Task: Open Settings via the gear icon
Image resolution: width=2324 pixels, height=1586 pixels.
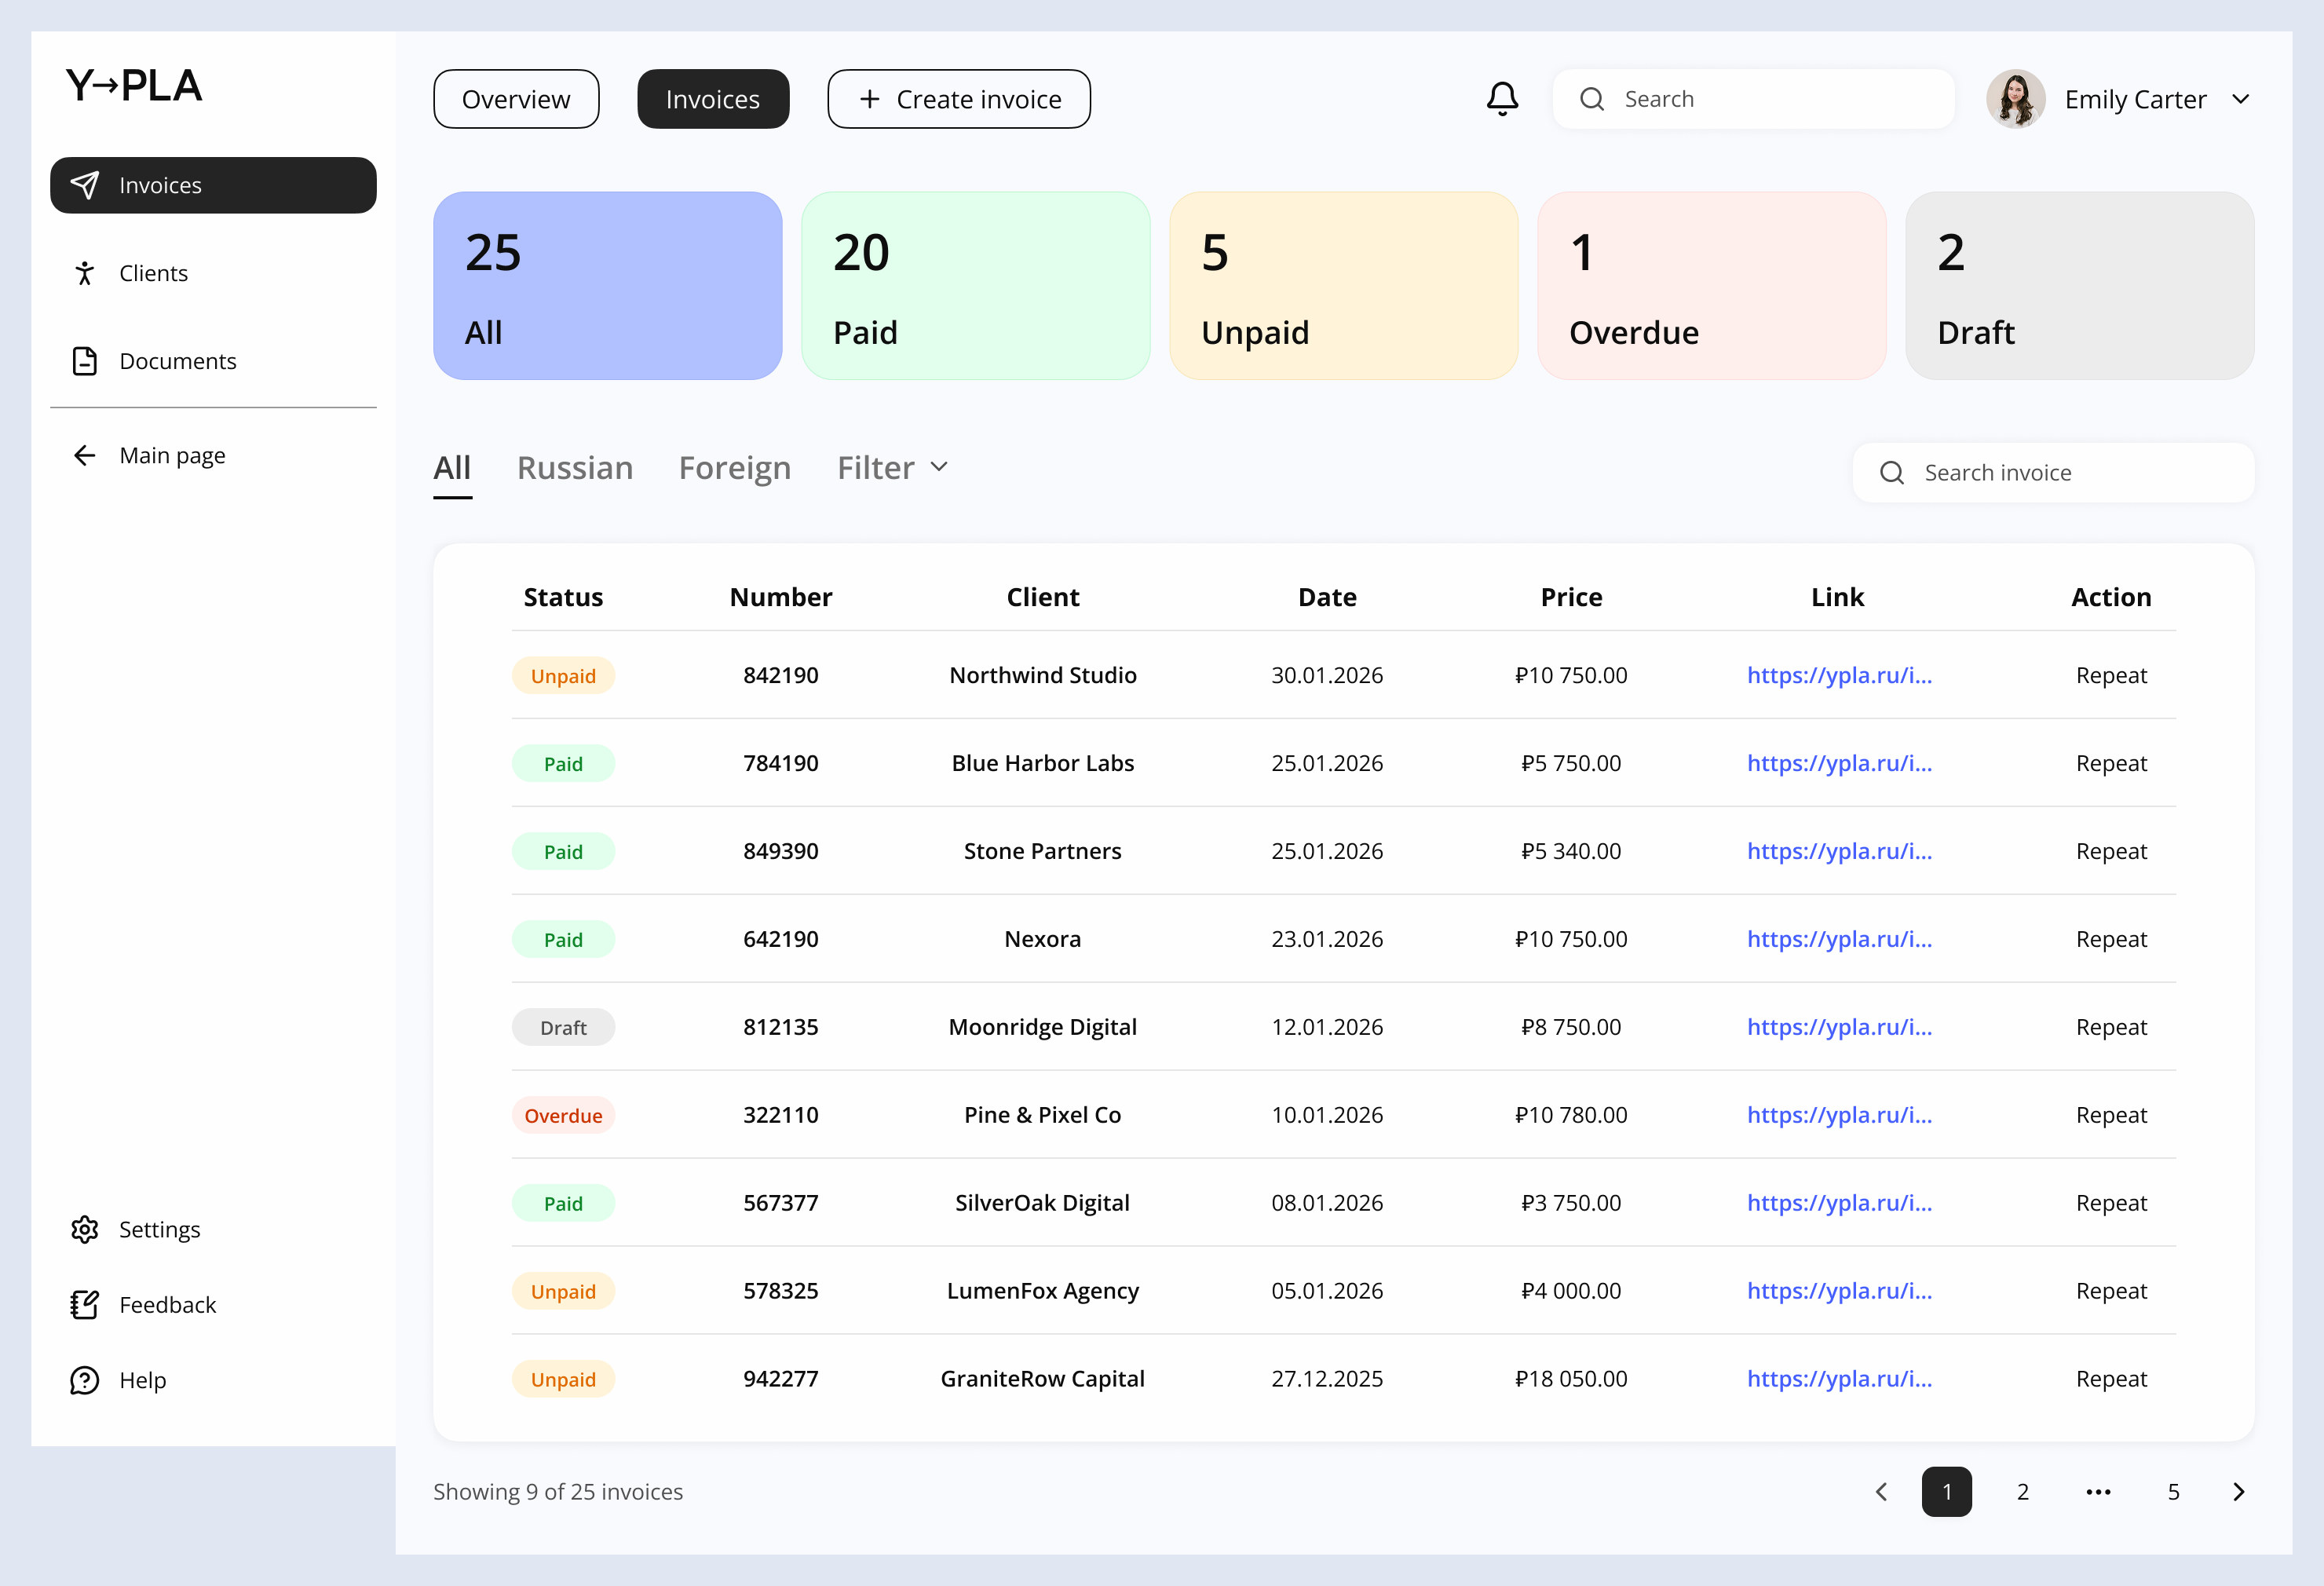Action: [x=85, y=1229]
